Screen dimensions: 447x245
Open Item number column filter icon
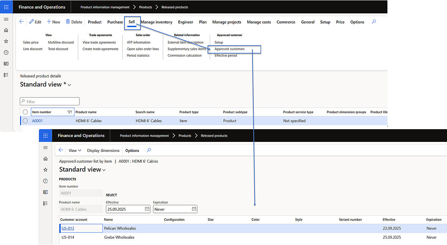click(69, 112)
